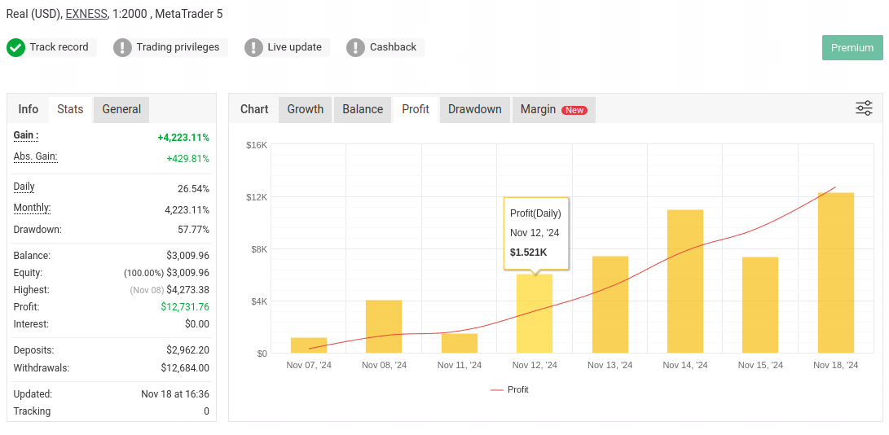This screenshot has height=435, width=889.
Task: Click the red New badge on Margin
Action: coord(574,110)
